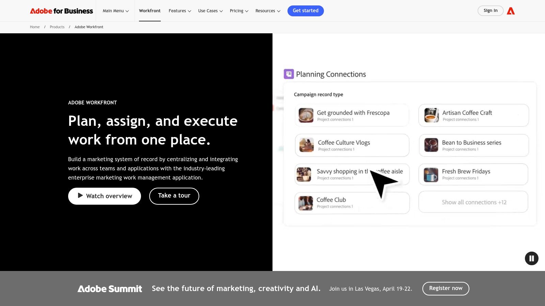This screenshot has height=306, width=545.
Task: Click the red Adobe logo icon
Action: click(511, 11)
